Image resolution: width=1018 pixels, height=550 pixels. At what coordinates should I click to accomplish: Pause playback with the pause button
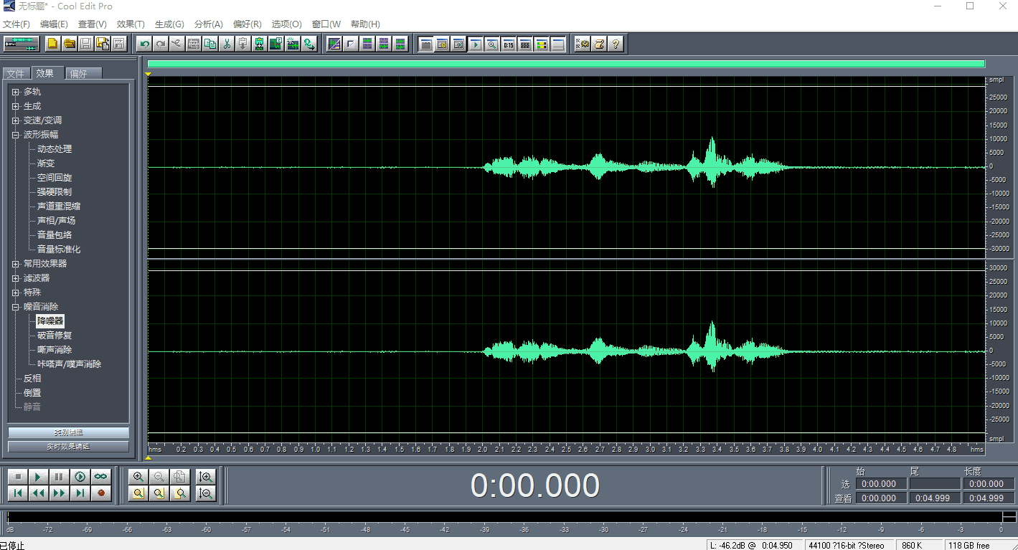[60, 476]
